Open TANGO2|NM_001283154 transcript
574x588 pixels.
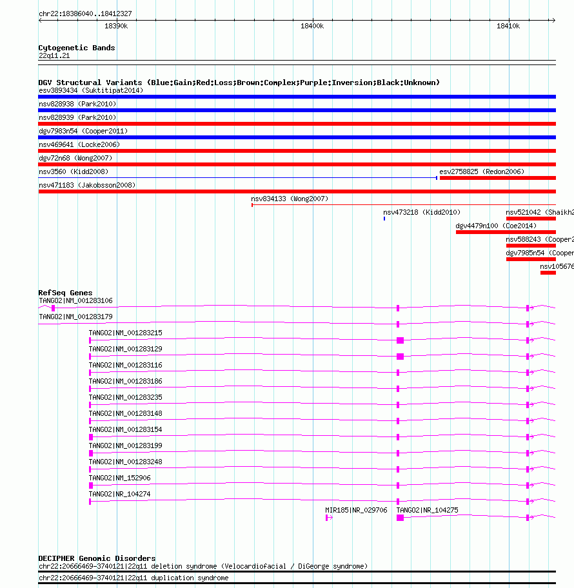[x=125, y=429]
